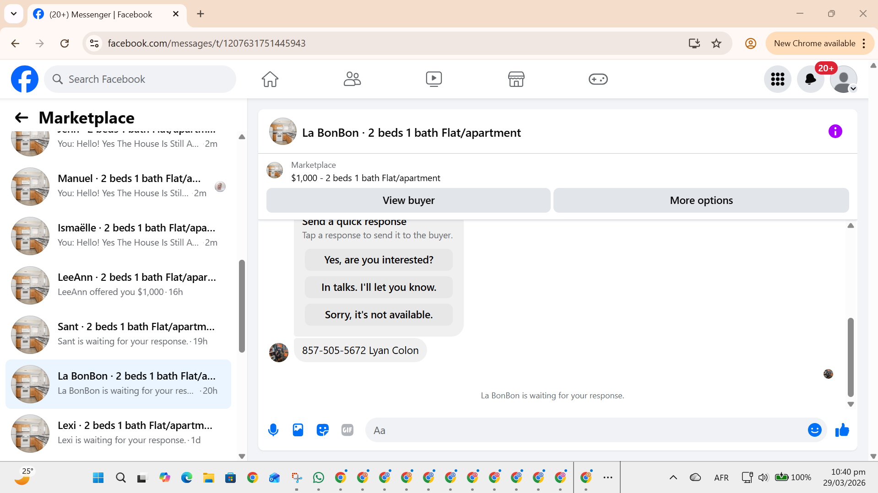Click the conversation list scrollbar thumb
This screenshot has width=878, height=493.
pos(242,305)
